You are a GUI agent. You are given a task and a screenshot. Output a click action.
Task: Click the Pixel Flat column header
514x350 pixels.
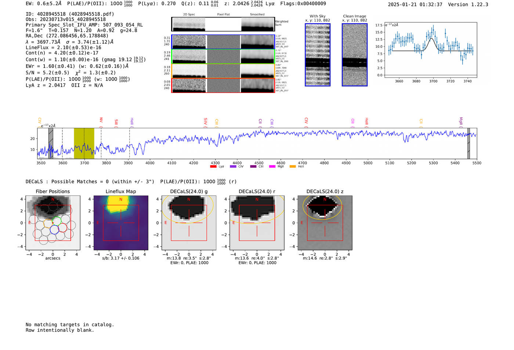pos(223,15)
